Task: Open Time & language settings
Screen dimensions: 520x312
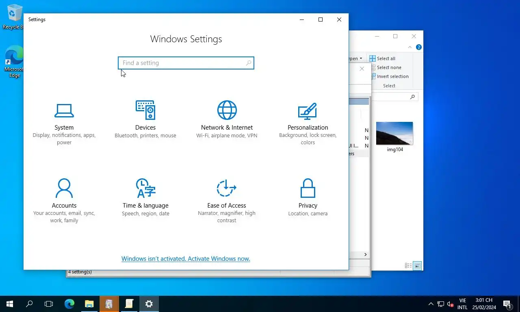Action: 145,197
